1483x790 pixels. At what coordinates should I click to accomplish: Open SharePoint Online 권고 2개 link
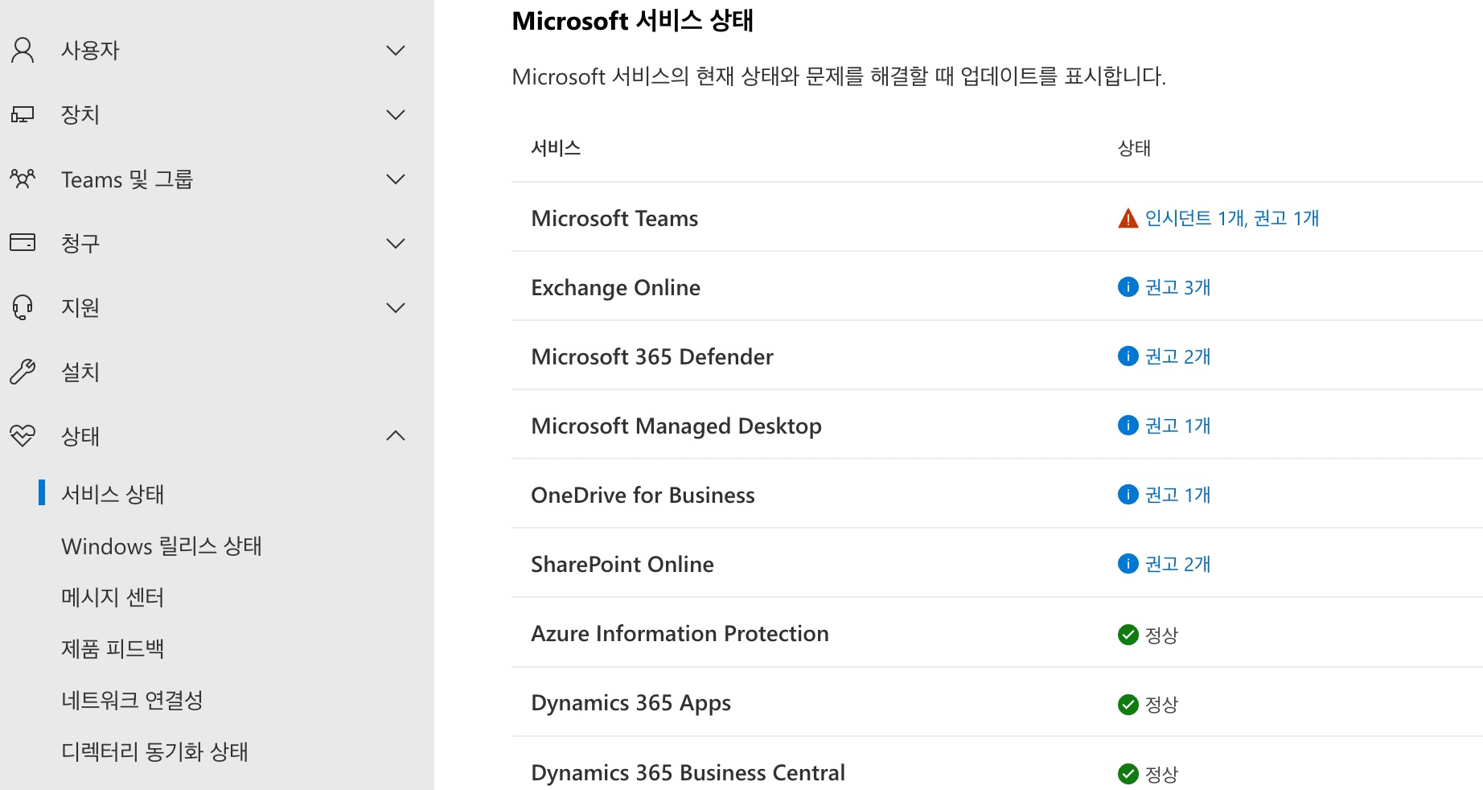(1177, 564)
